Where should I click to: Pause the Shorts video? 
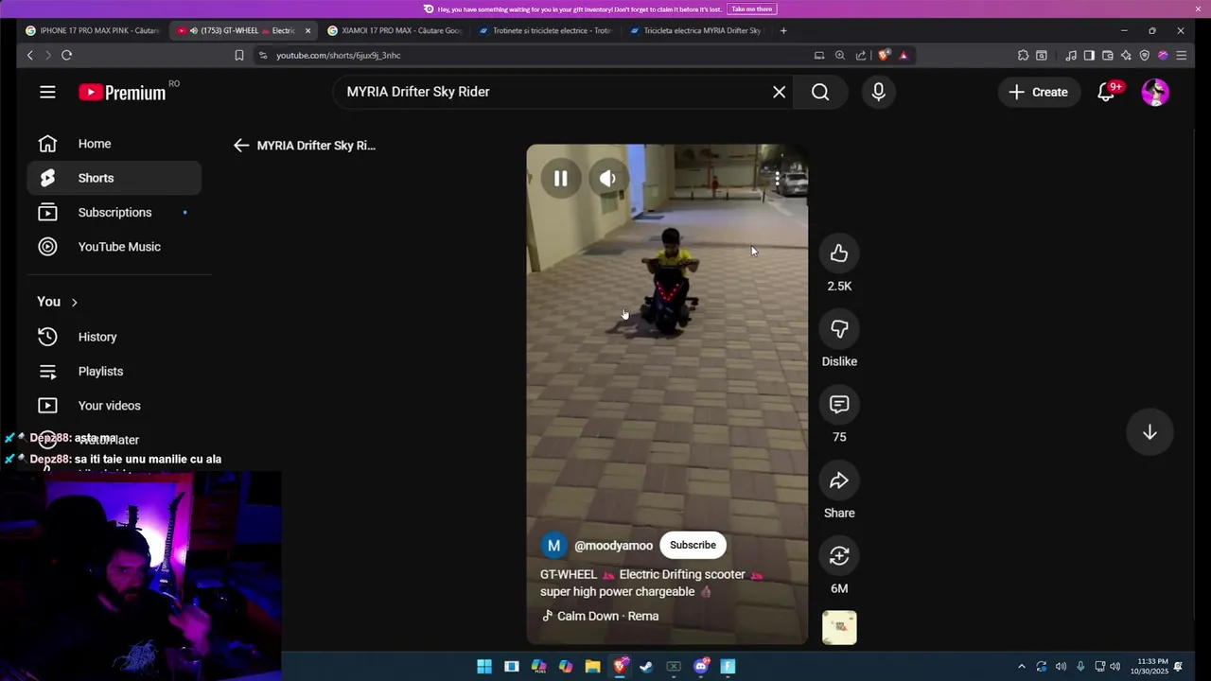coord(560,178)
